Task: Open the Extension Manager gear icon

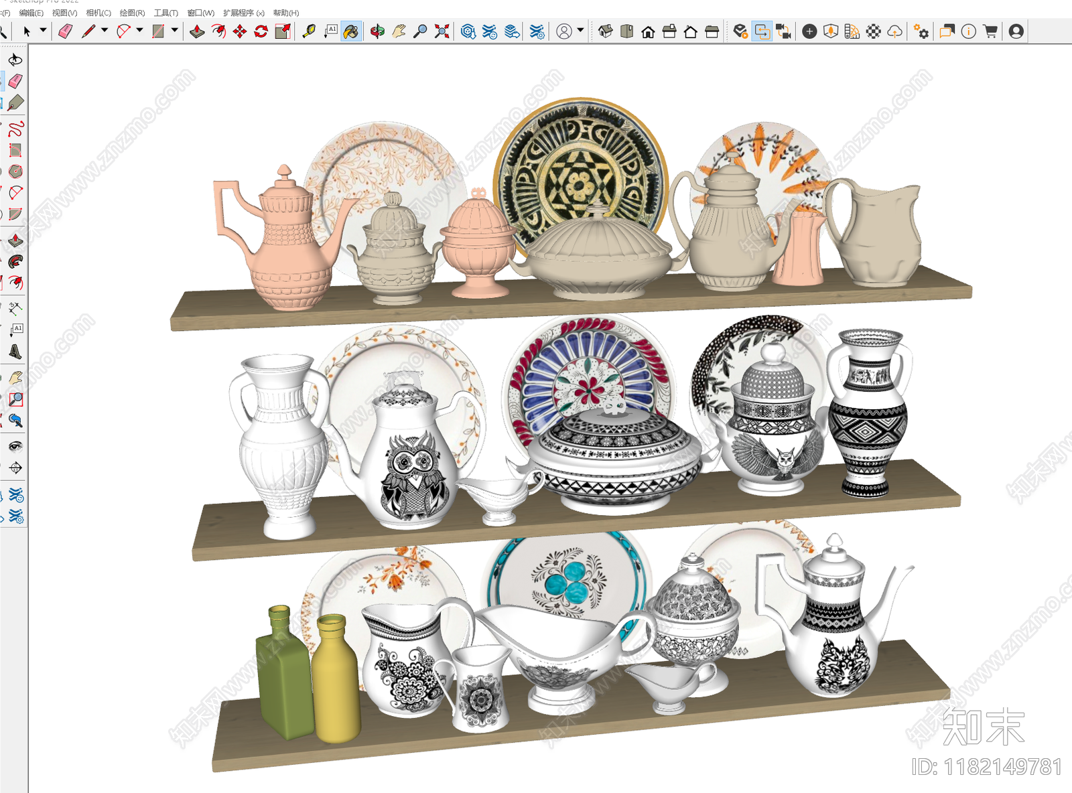Action: pyautogui.click(x=537, y=31)
